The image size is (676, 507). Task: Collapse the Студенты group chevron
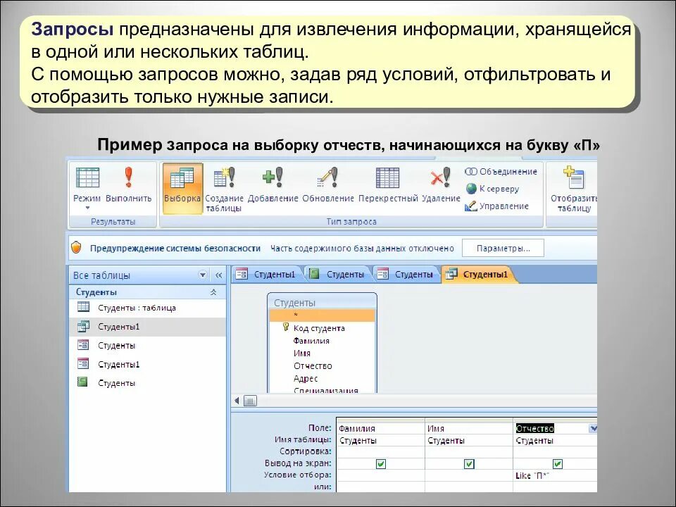point(213,292)
